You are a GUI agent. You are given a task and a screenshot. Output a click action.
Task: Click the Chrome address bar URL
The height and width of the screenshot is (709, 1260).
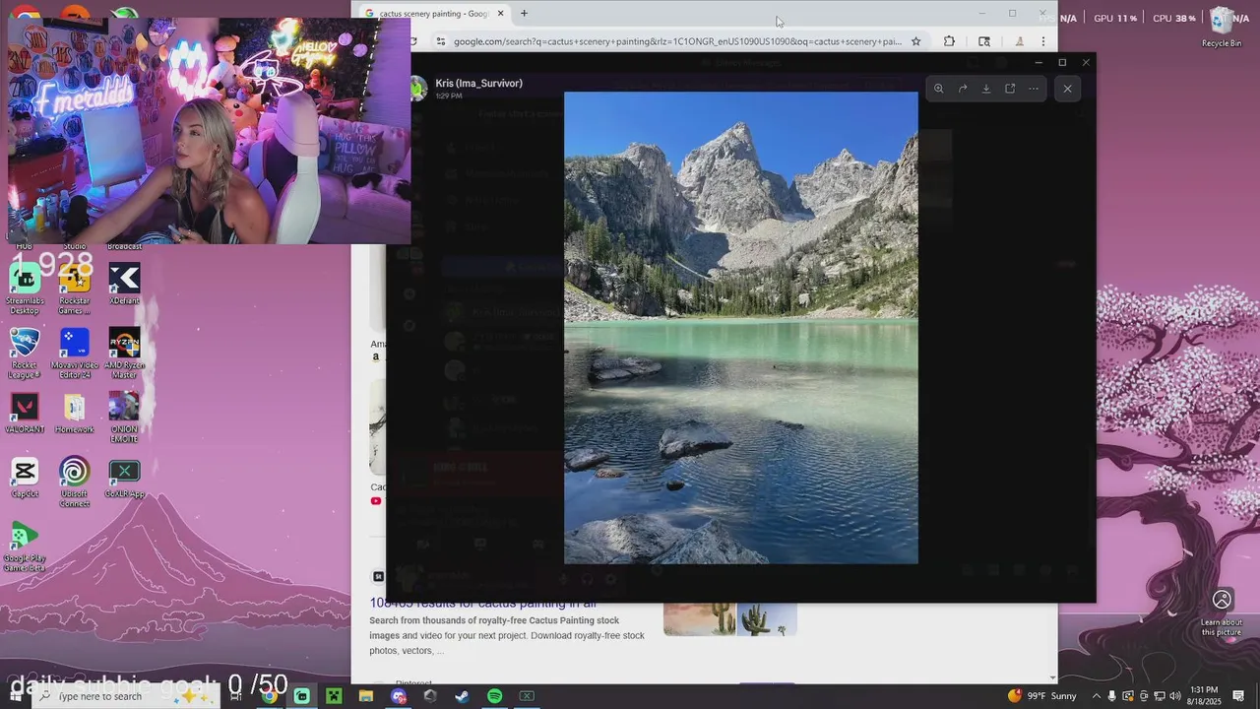(x=677, y=41)
